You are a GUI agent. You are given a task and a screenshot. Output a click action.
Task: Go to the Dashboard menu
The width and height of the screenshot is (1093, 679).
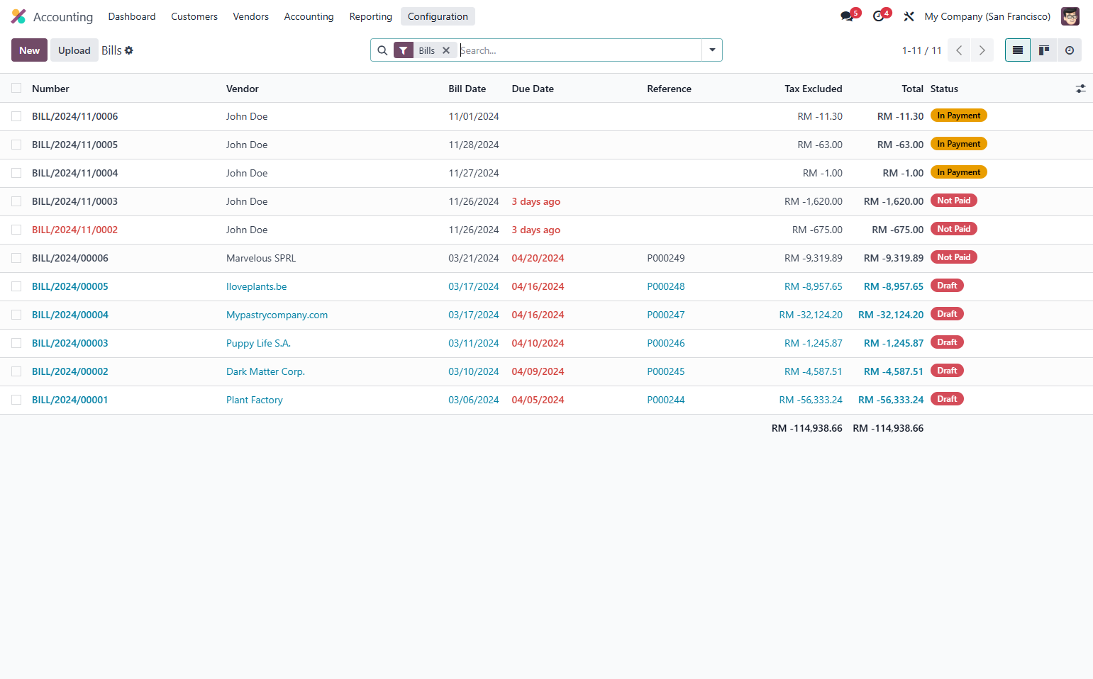[x=132, y=16]
